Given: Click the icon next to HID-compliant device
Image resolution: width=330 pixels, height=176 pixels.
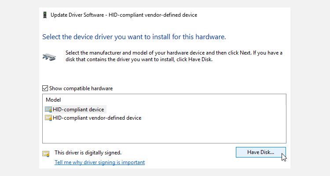Looking at the screenshot, I should point(48,110).
